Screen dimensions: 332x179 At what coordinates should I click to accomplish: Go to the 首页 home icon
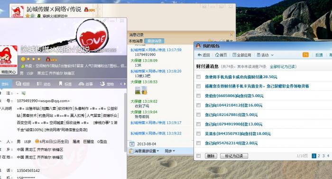click(217, 55)
